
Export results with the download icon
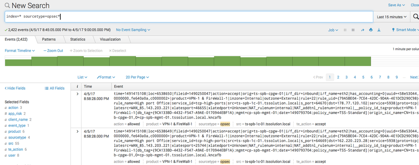(x=379, y=30)
